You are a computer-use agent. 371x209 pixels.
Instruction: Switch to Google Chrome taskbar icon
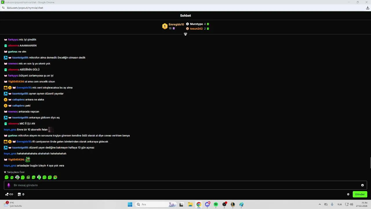point(199,204)
